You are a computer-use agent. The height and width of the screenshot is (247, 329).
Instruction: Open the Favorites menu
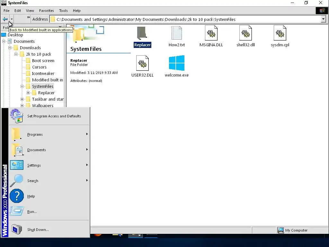pos(46,11)
